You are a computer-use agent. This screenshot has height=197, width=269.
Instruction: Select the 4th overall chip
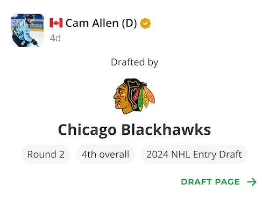pos(105,154)
